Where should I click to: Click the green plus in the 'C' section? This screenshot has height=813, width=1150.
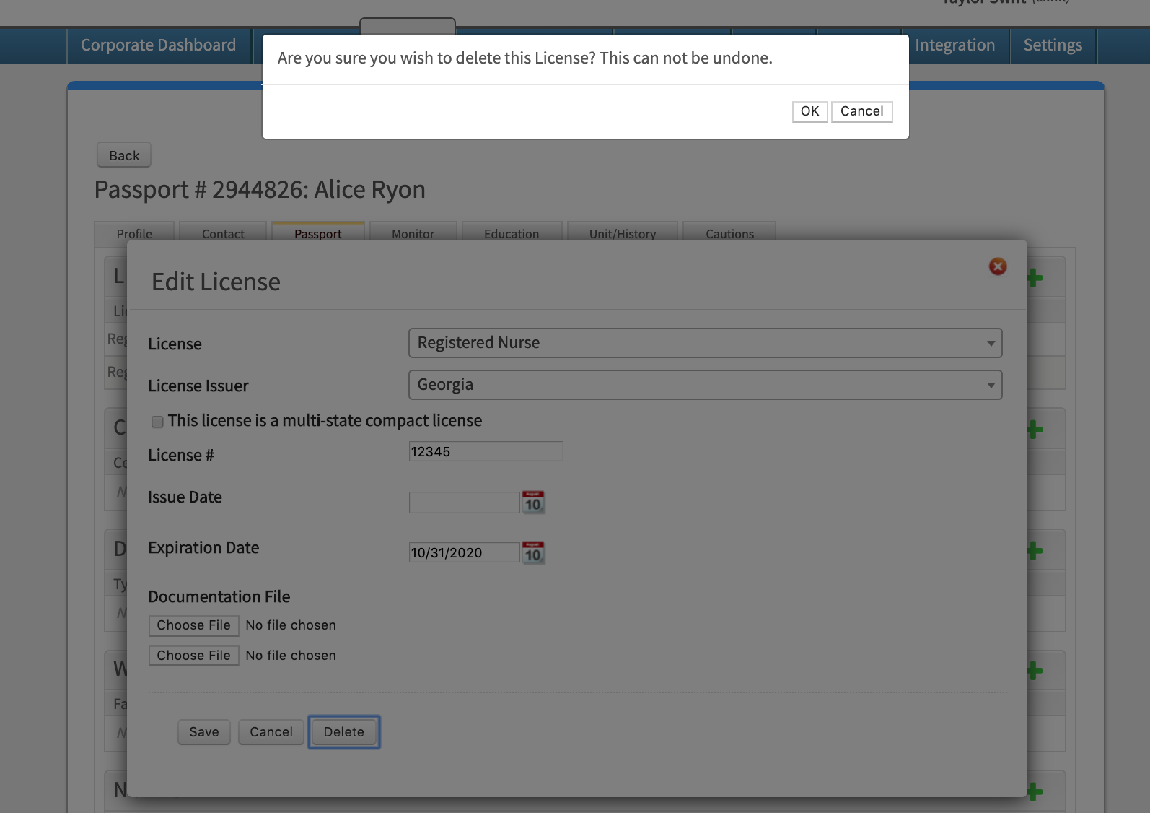tap(1035, 430)
